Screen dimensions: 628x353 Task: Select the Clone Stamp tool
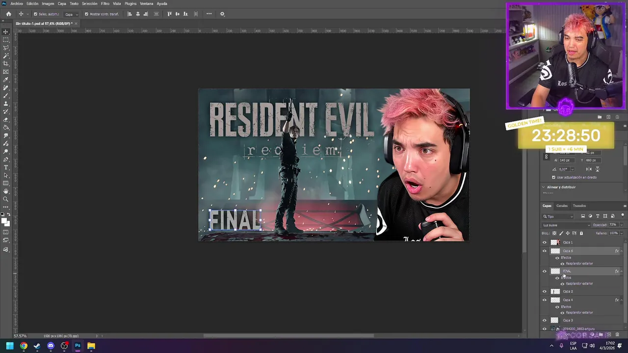pos(6,103)
